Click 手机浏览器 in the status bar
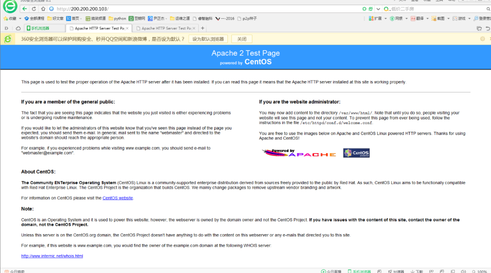 click(359, 271)
